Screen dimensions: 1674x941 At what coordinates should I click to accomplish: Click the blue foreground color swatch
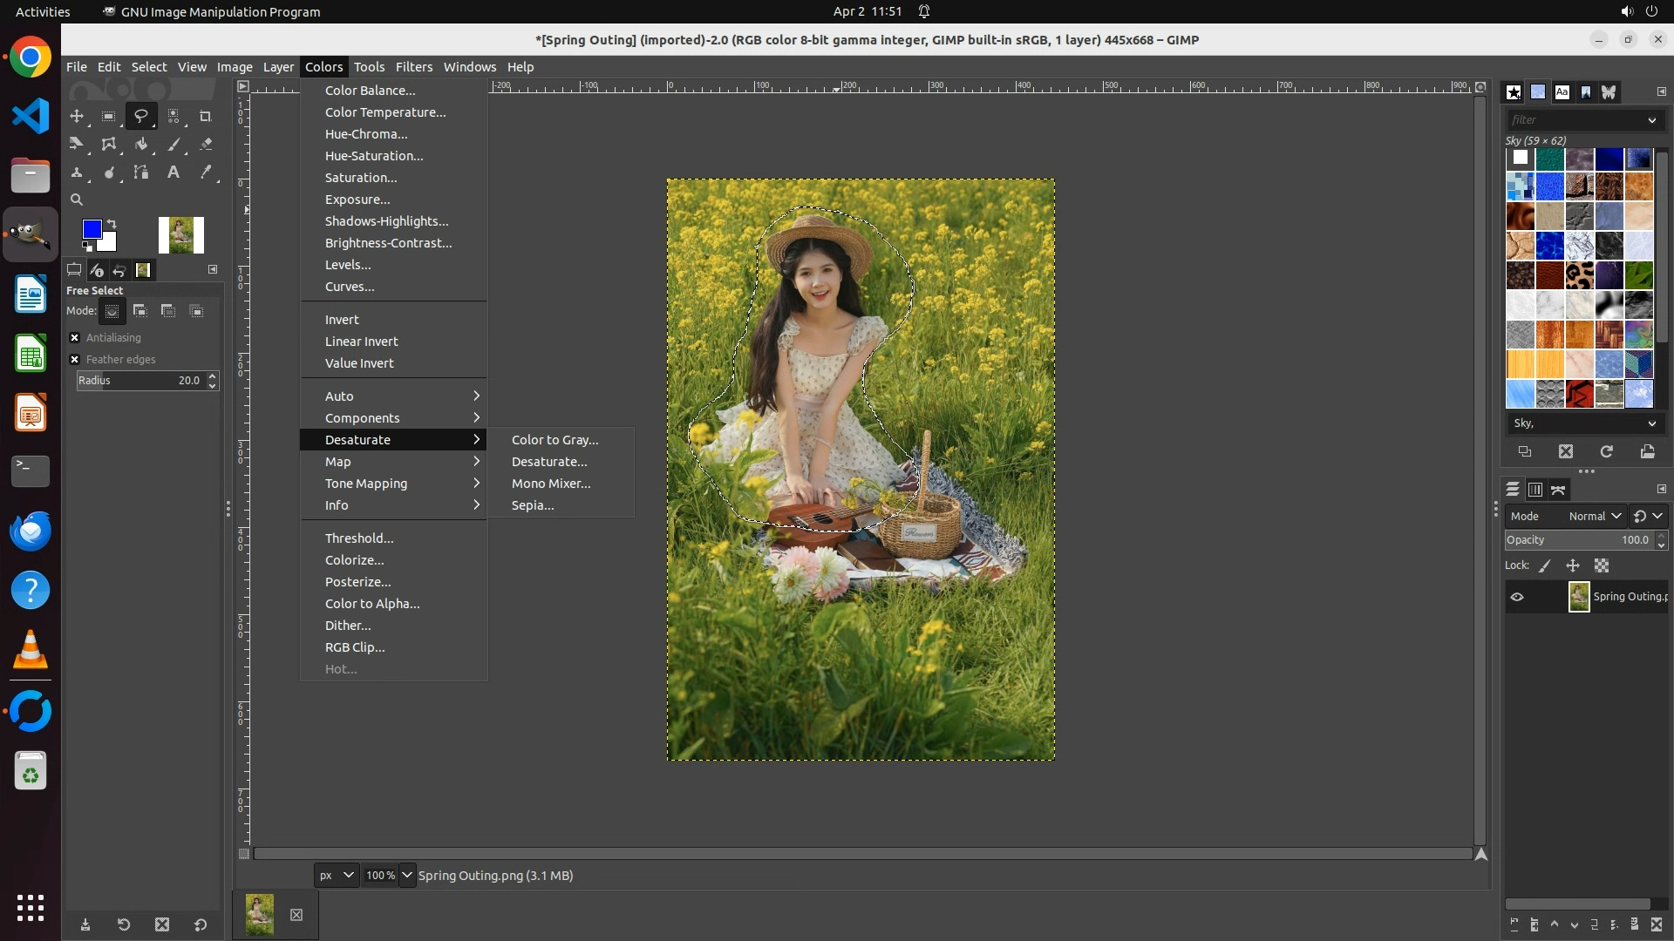tap(91, 229)
